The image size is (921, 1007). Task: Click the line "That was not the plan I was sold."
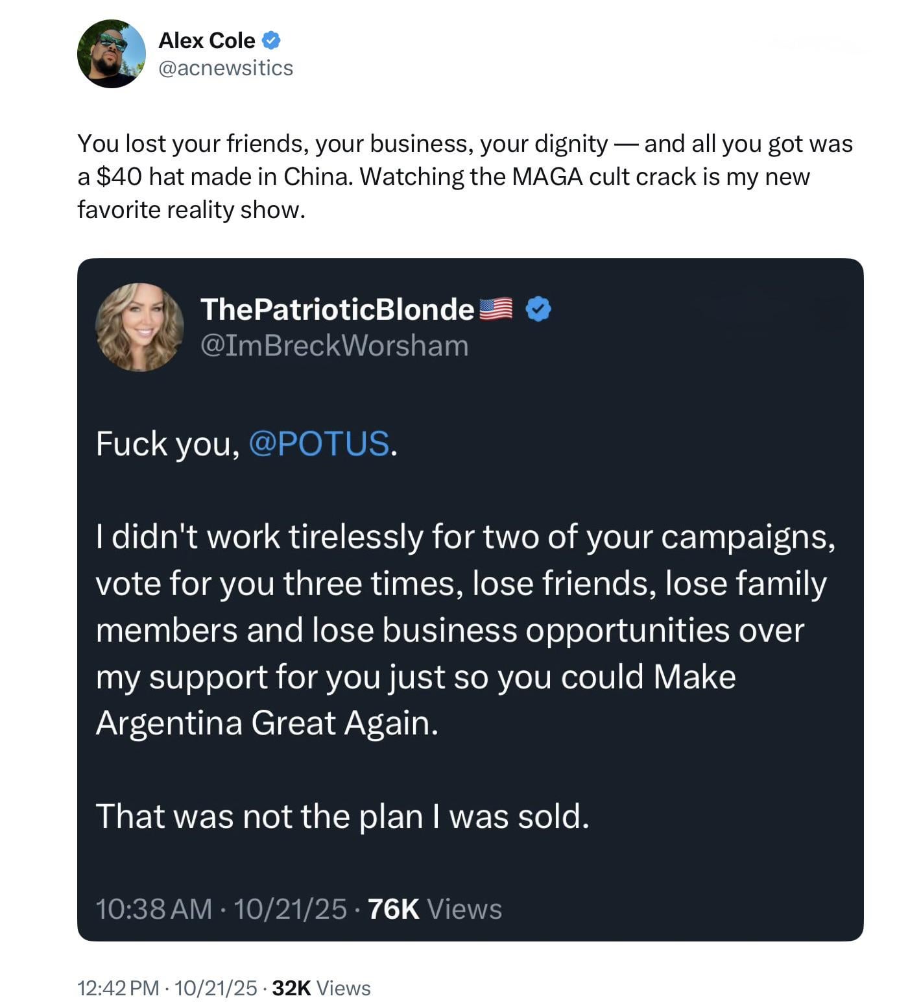342,816
